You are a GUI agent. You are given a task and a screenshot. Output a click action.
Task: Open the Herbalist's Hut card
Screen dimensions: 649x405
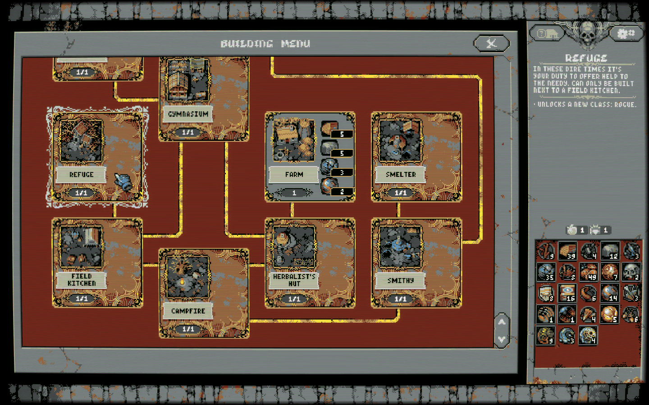(310, 263)
